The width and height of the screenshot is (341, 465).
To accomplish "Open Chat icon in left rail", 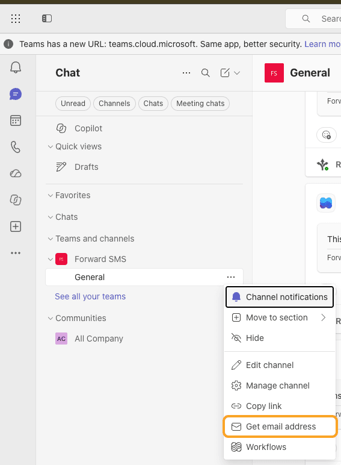I will pyautogui.click(x=16, y=94).
